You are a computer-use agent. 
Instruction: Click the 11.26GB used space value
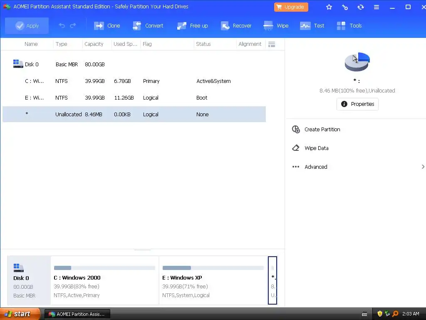(x=124, y=97)
